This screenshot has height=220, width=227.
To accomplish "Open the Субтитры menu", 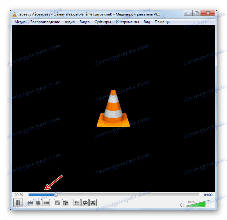I will coord(103,22).
